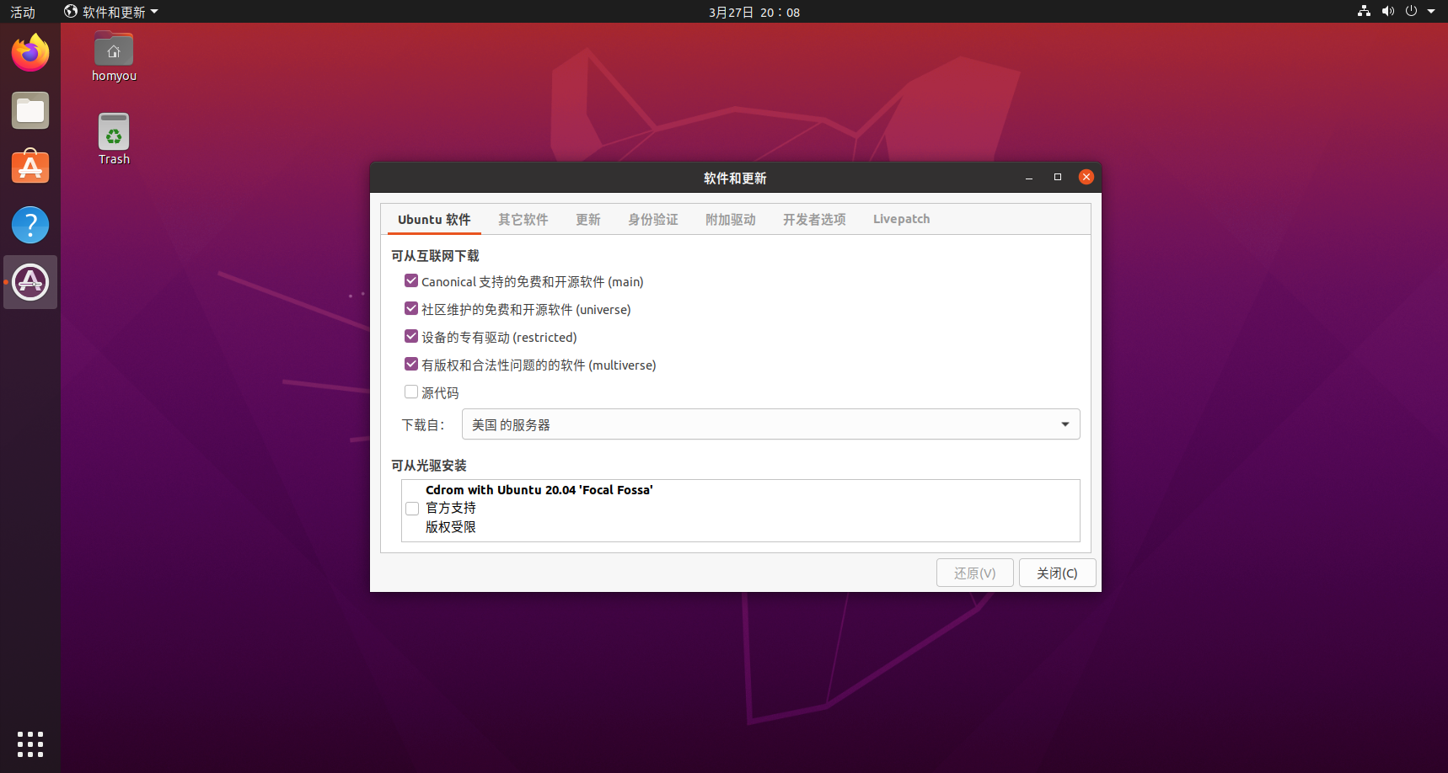Open the 身份验证 tab

[653, 219]
